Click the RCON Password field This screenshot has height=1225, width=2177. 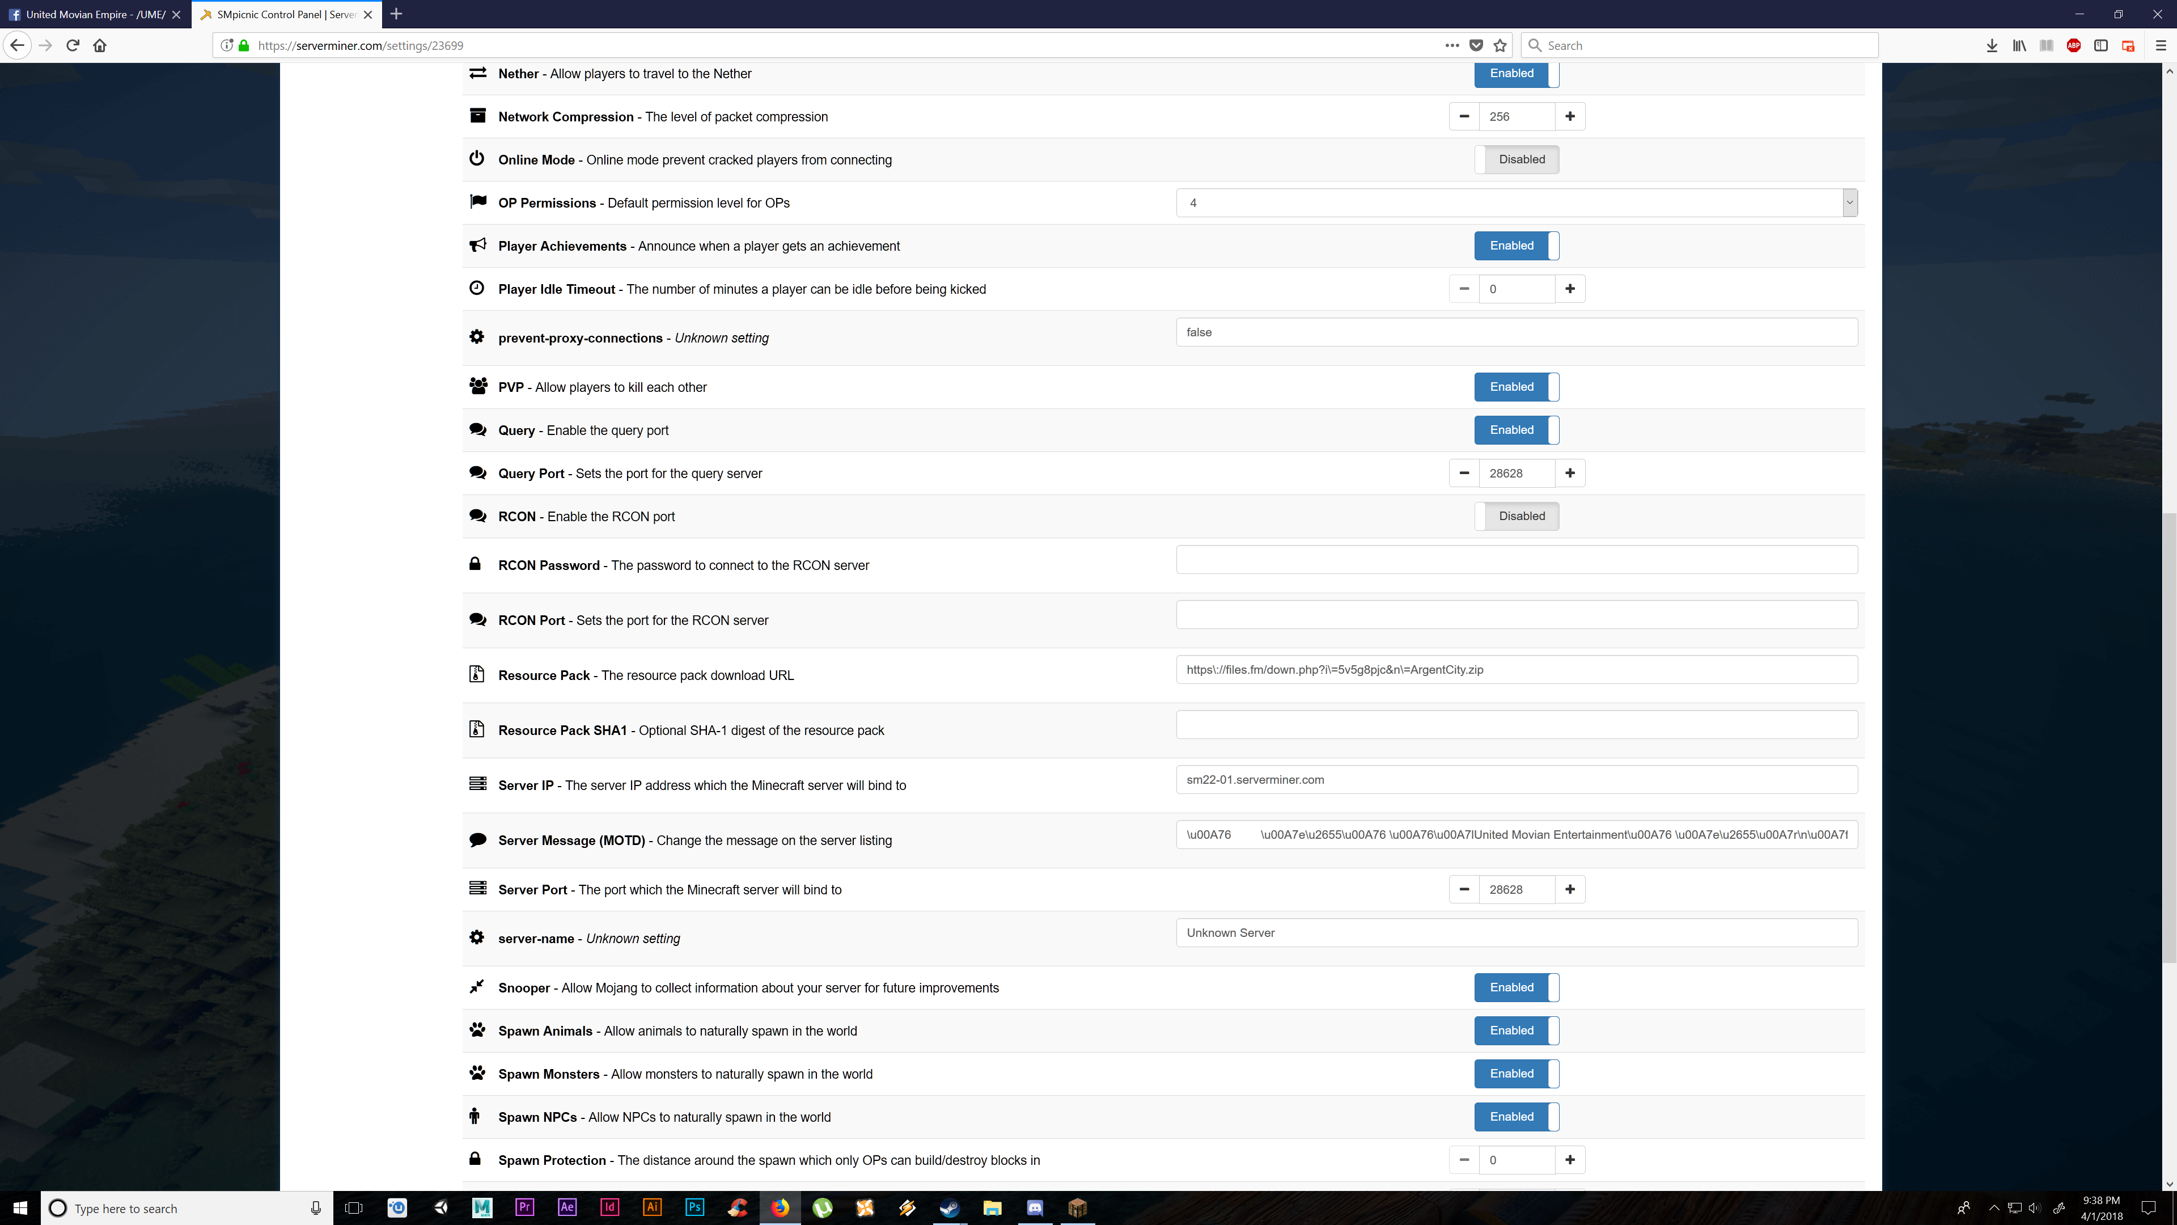coord(1516,560)
